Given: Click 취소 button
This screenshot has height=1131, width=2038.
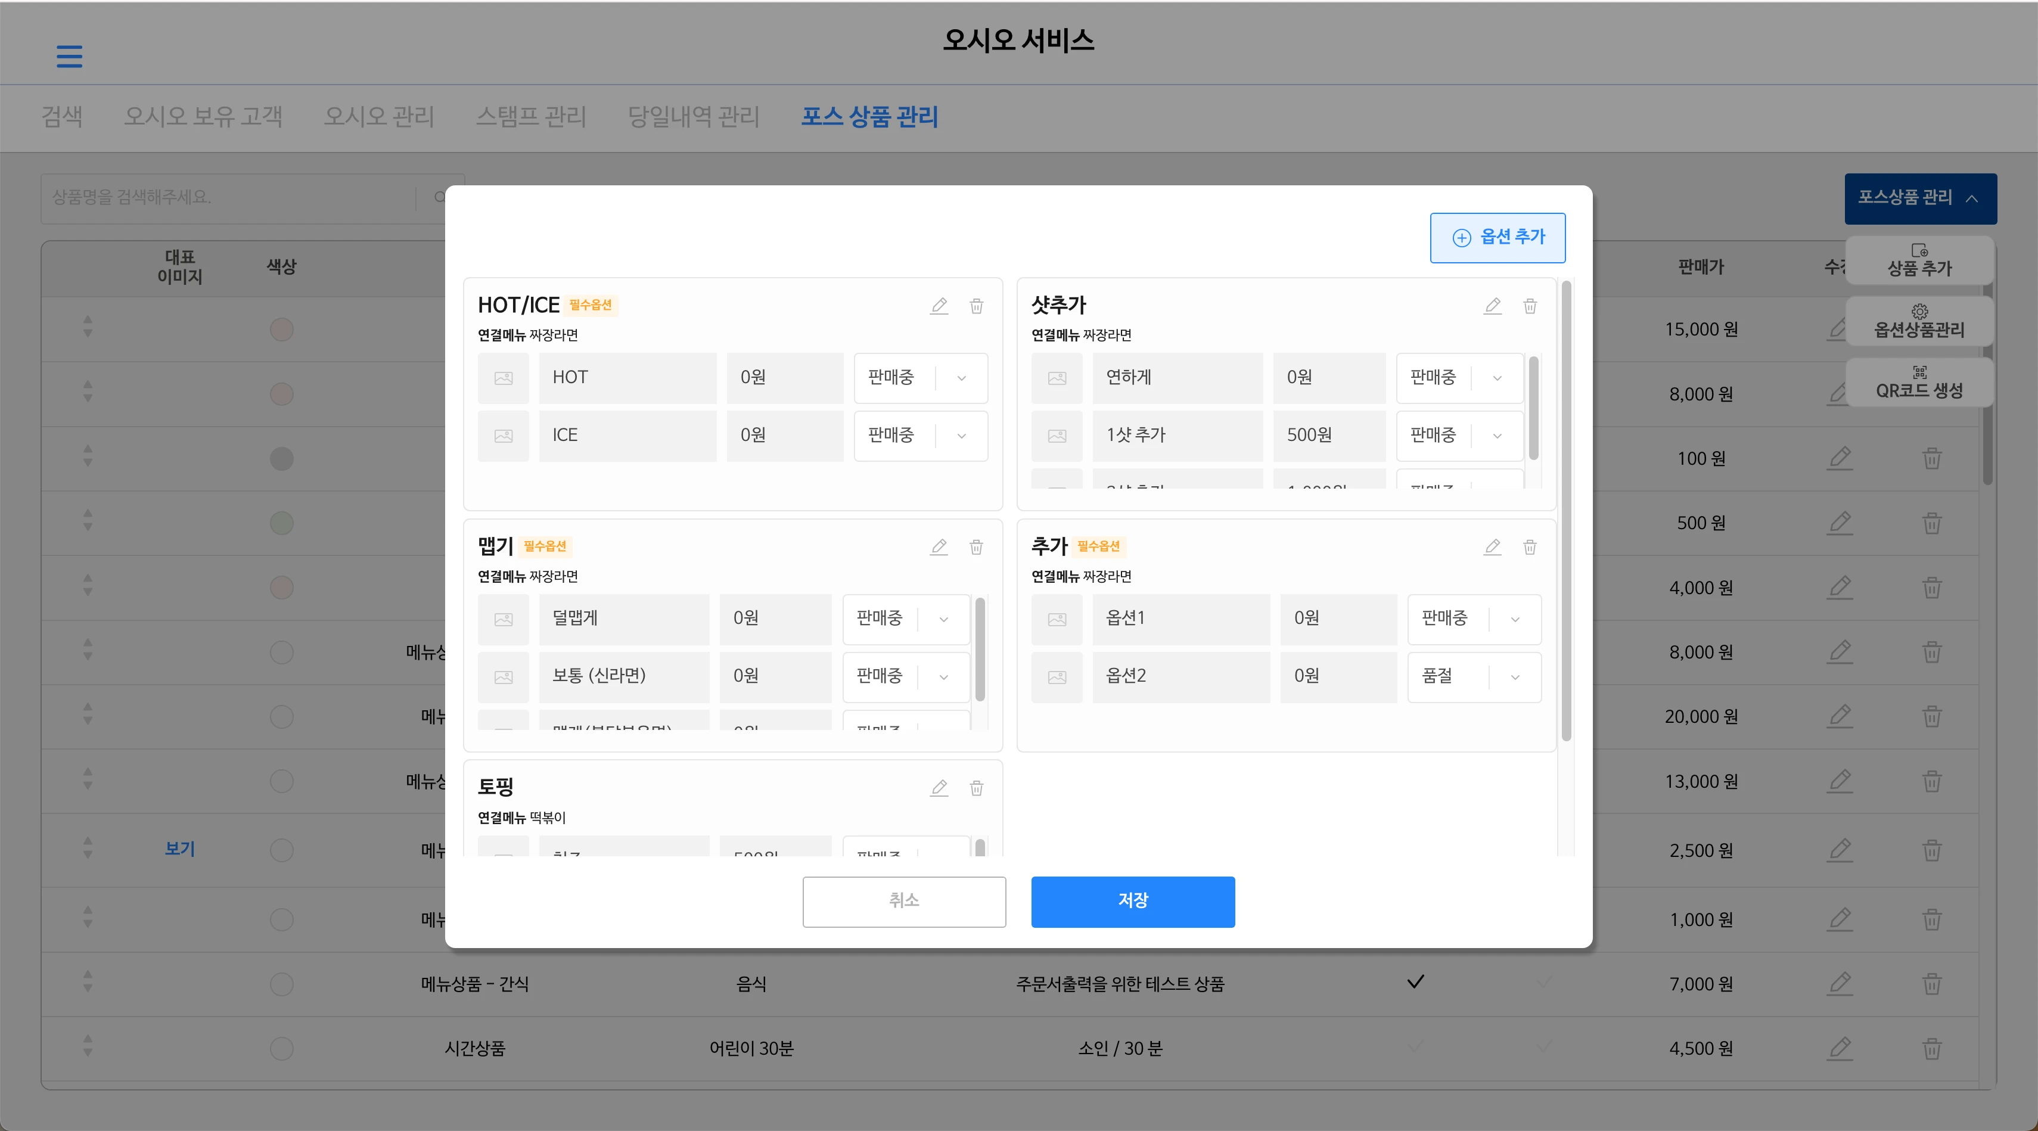Looking at the screenshot, I should click(x=904, y=902).
